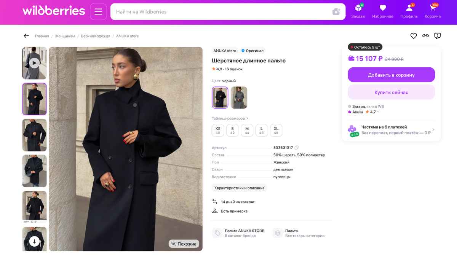Select the black coat color swatch

pos(220,97)
